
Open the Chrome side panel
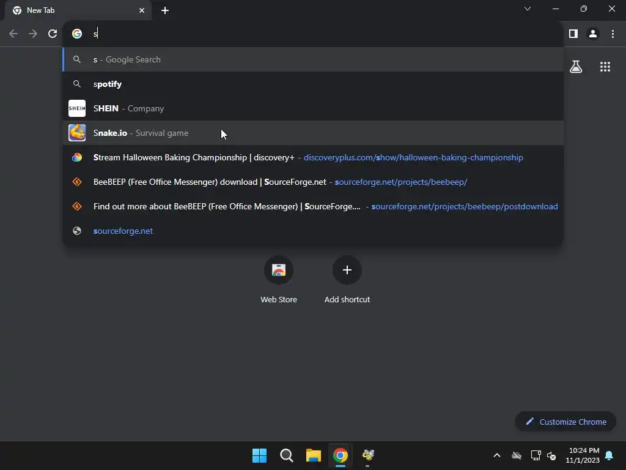[x=573, y=34]
